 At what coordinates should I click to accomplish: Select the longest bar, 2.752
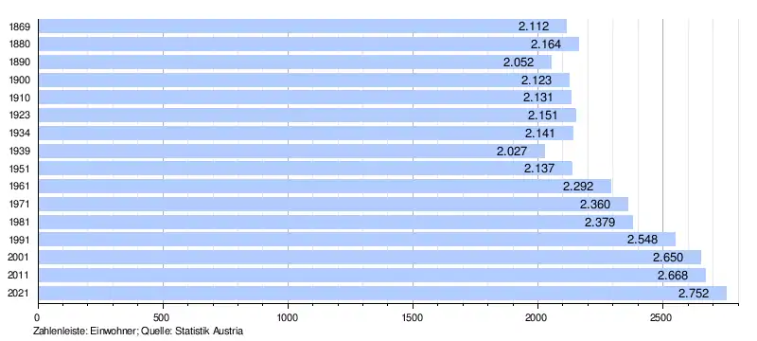[382, 294]
